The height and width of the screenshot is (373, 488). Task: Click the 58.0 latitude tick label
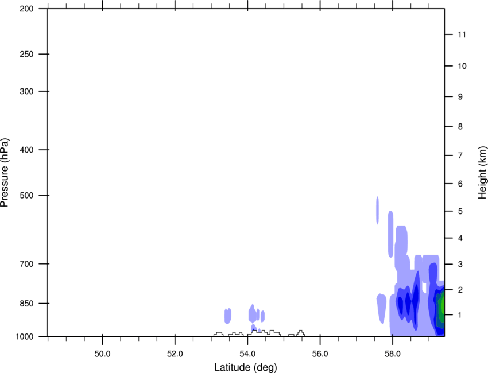point(393,353)
